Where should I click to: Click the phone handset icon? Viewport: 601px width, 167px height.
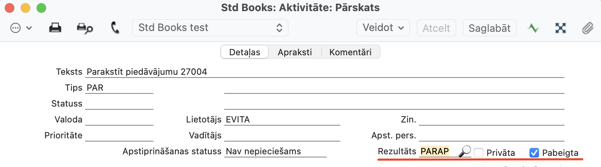click(x=115, y=28)
